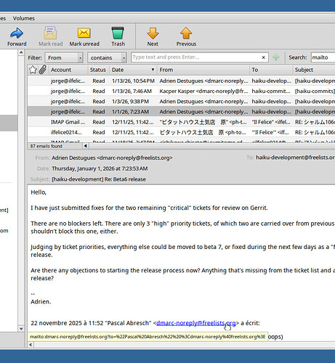Go to the Previous email
Screen dimensions: 335x363
pos(186,33)
